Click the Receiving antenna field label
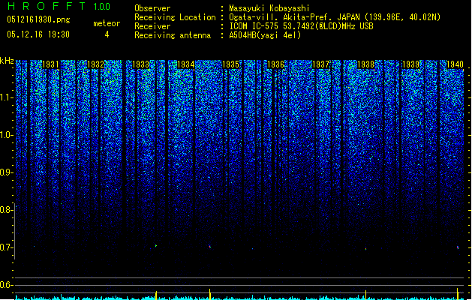 pos(173,35)
